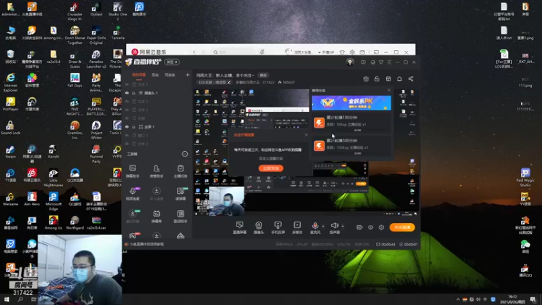
Task: Show hidden tray icons chevron
Action: (458, 300)
